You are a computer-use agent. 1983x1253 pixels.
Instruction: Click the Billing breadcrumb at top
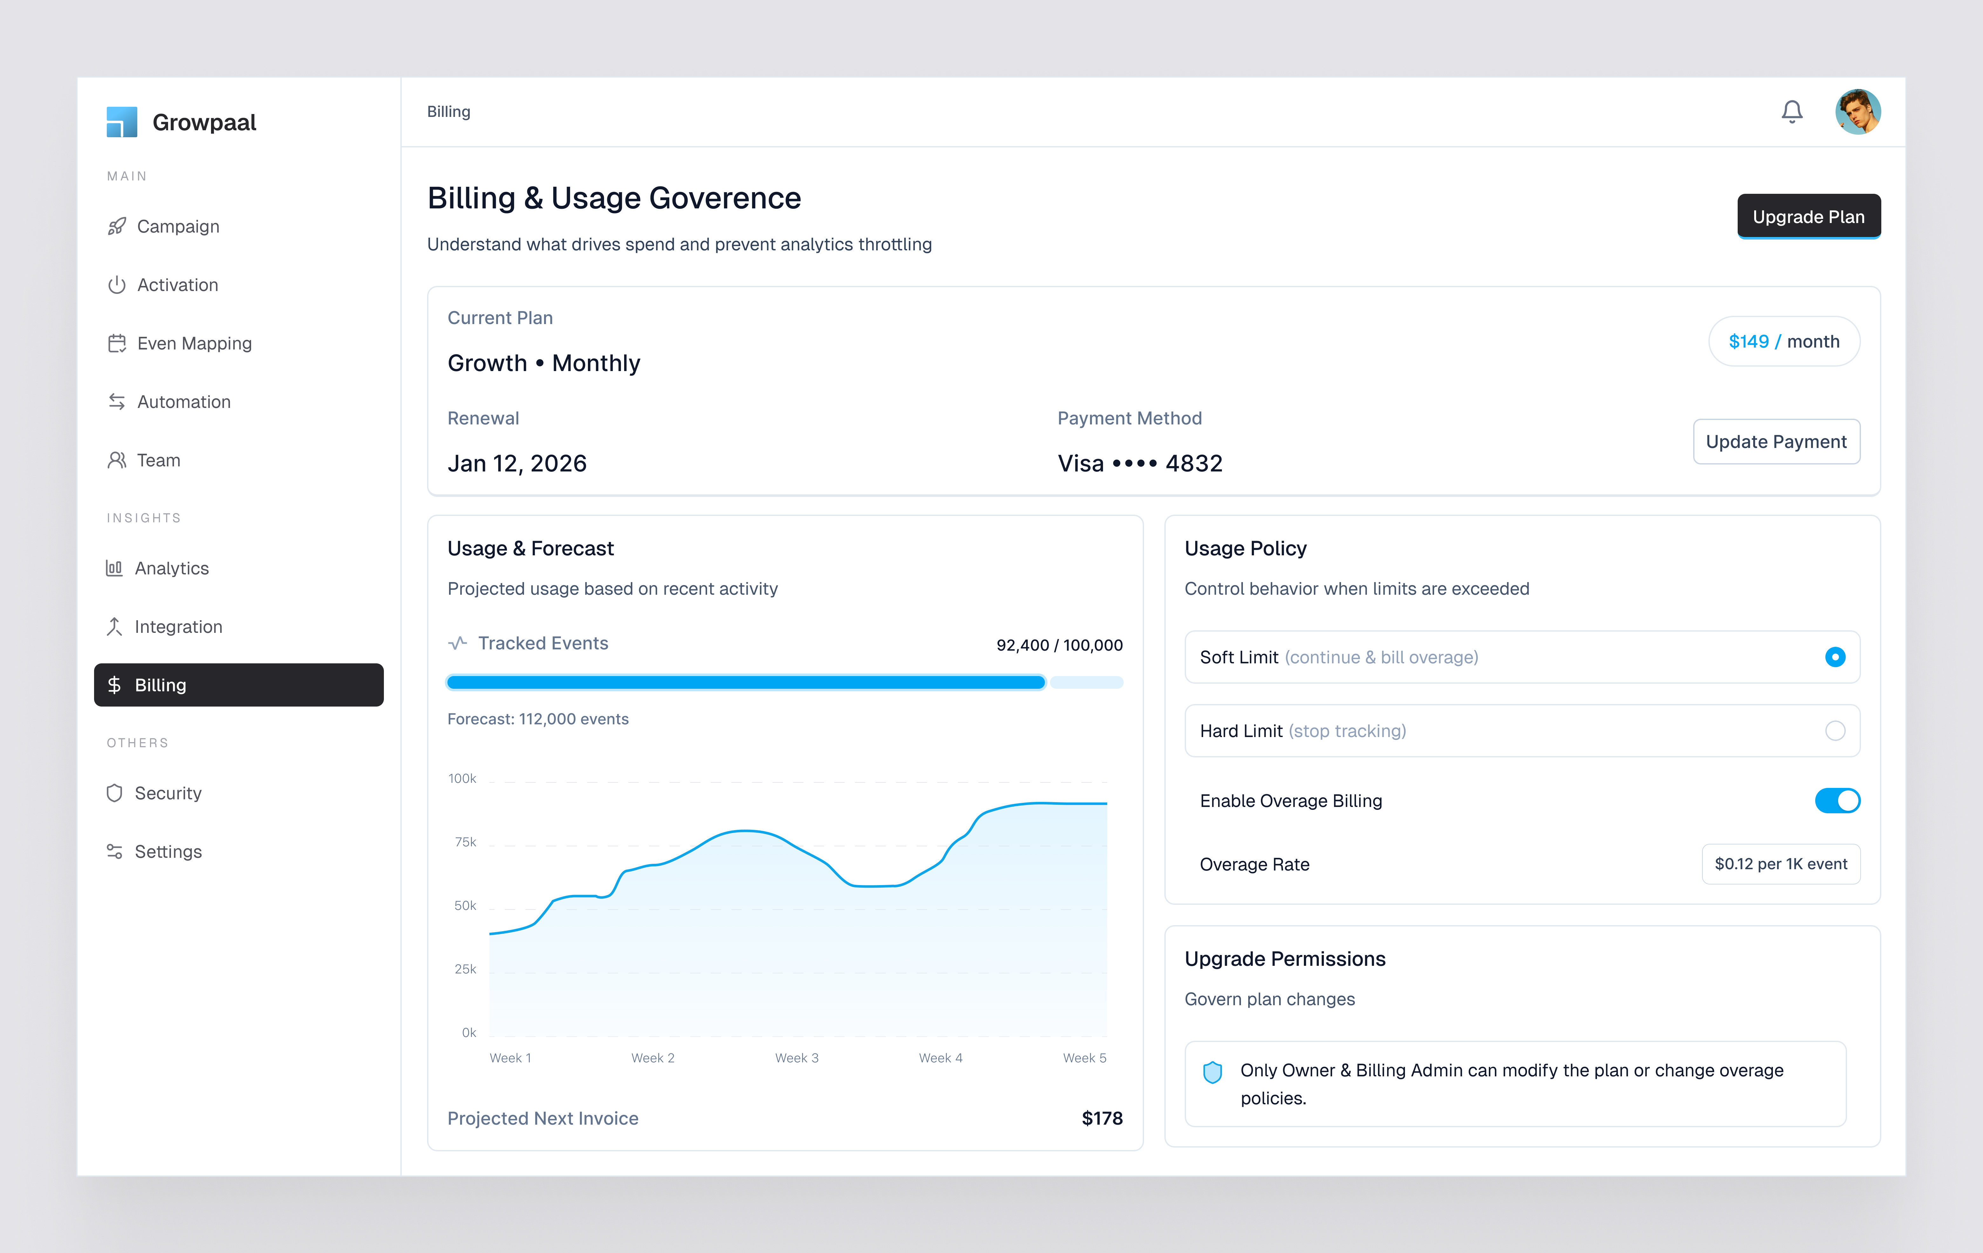pos(448,111)
